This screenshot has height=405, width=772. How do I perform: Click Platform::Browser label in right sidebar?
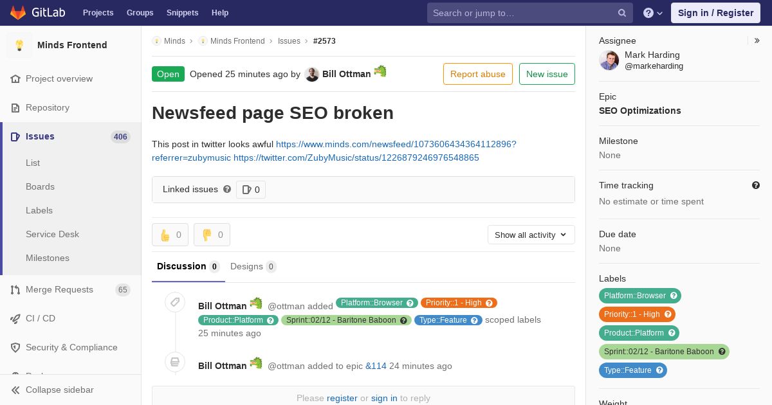(640, 296)
